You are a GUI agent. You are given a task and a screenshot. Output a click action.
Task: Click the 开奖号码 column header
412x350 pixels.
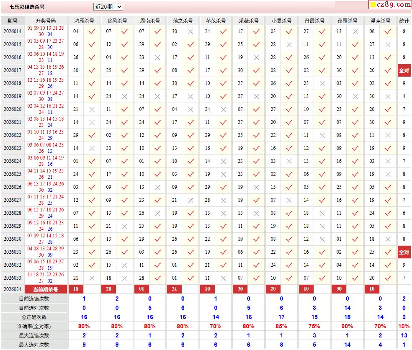click(46, 21)
